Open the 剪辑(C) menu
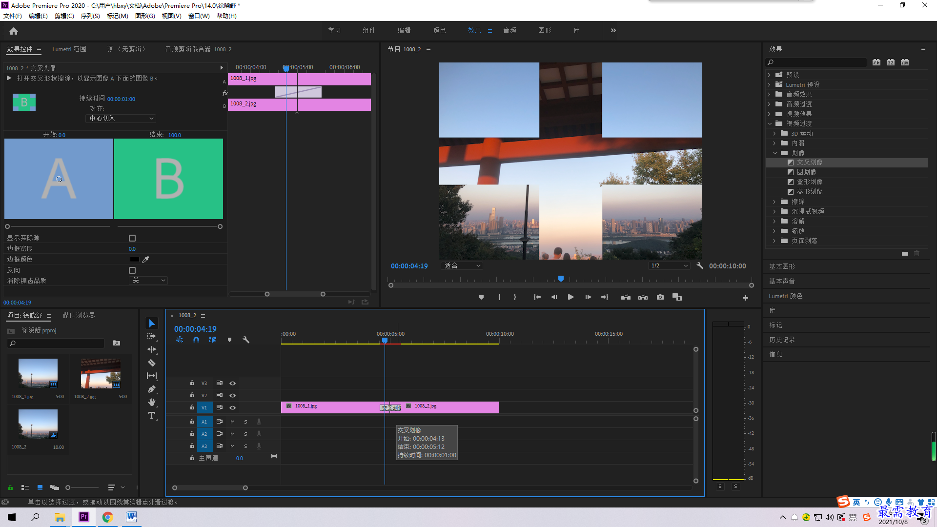937x527 pixels. (x=64, y=16)
